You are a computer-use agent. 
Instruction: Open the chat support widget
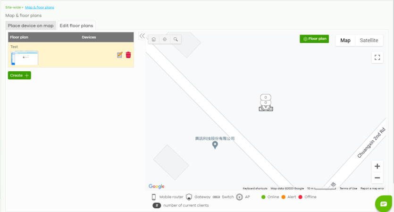pyautogui.click(x=384, y=204)
